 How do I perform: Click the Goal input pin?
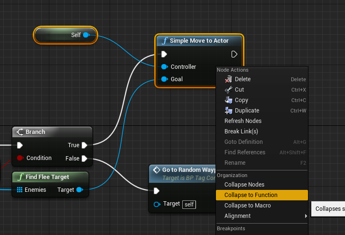(x=164, y=79)
